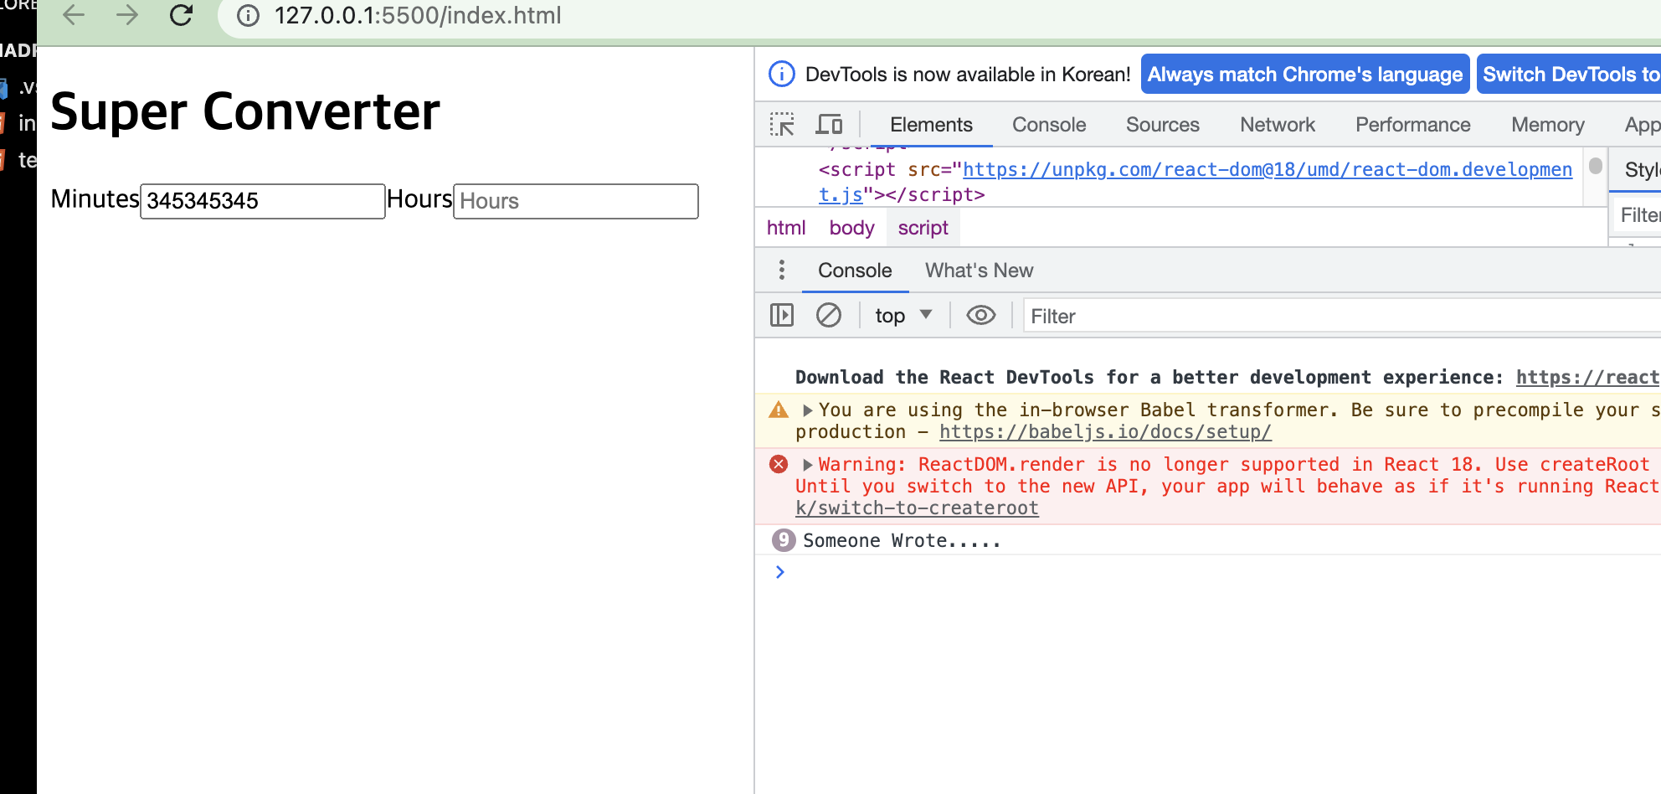Click the Minutes input field
The image size is (1661, 794).
point(263,201)
